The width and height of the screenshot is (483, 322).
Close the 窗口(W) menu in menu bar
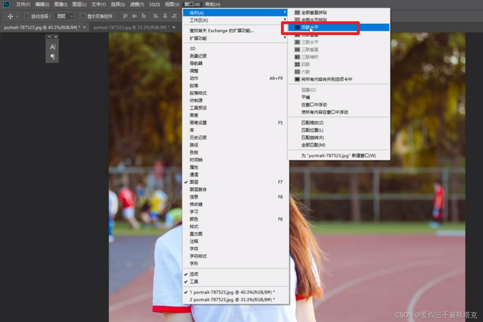[x=192, y=4]
